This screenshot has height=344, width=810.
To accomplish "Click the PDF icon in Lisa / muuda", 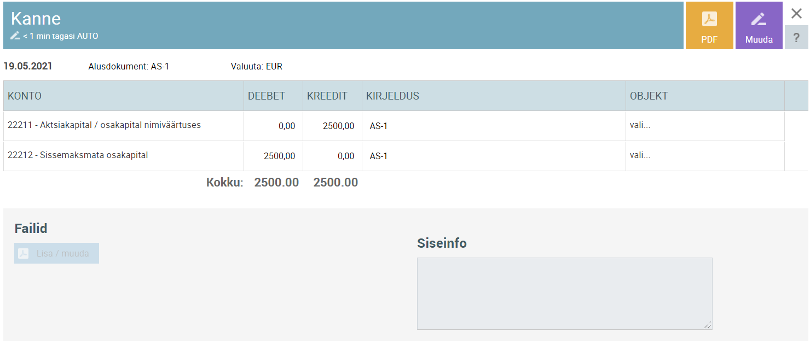I will pyautogui.click(x=24, y=253).
